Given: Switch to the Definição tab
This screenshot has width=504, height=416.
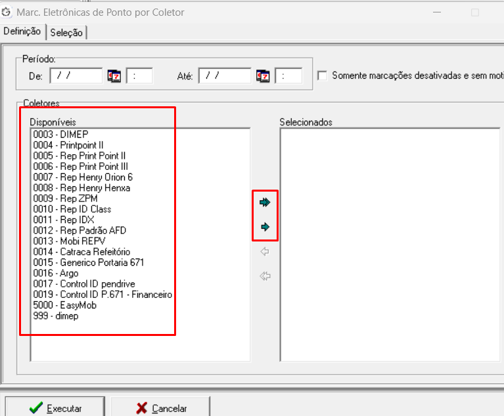Looking at the screenshot, I should pyautogui.click(x=22, y=31).
